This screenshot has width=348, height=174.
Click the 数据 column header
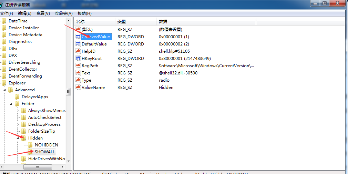click(x=207, y=22)
